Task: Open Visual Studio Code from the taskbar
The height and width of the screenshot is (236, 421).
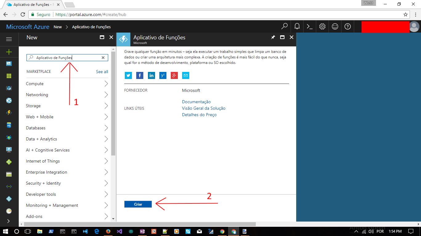Action: coord(85,231)
